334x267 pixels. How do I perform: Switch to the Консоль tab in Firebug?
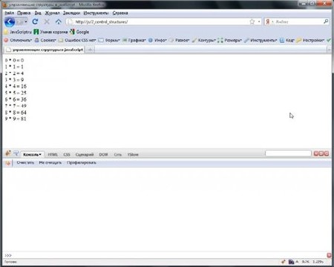click(33, 154)
